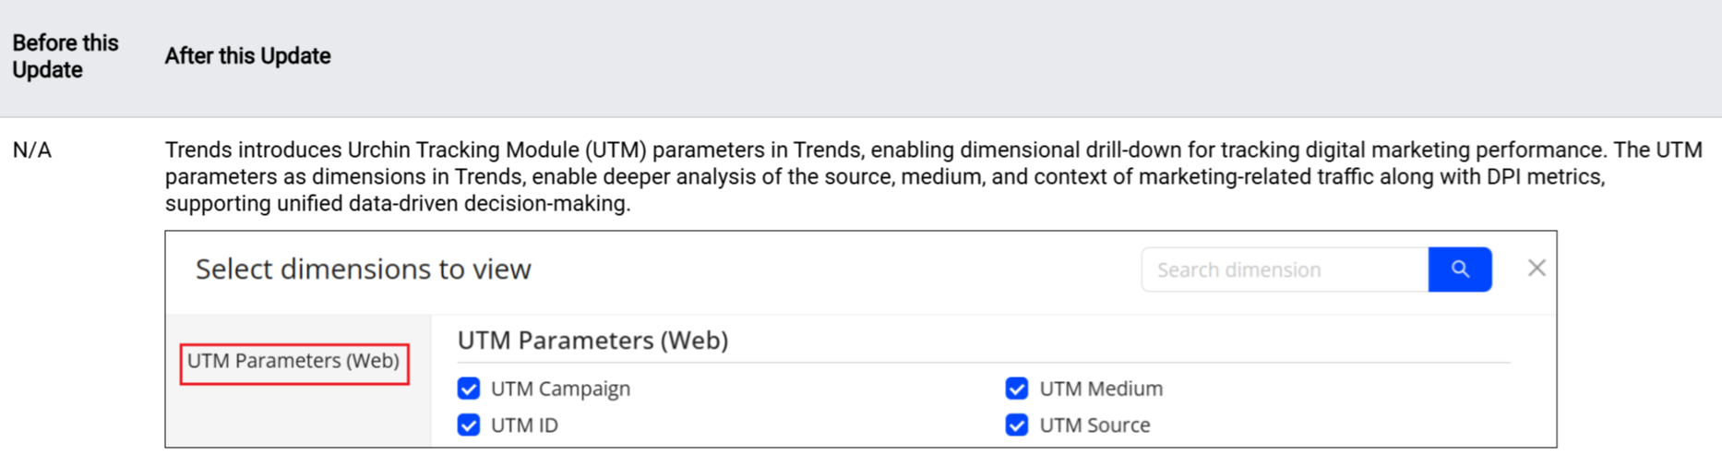Screen dimensions: 1722x467
Task: Close the Select dimensions dialog
Action: point(1537,268)
